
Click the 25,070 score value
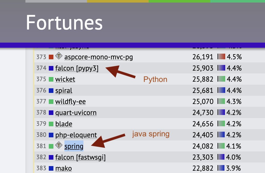[x=203, y=102]
